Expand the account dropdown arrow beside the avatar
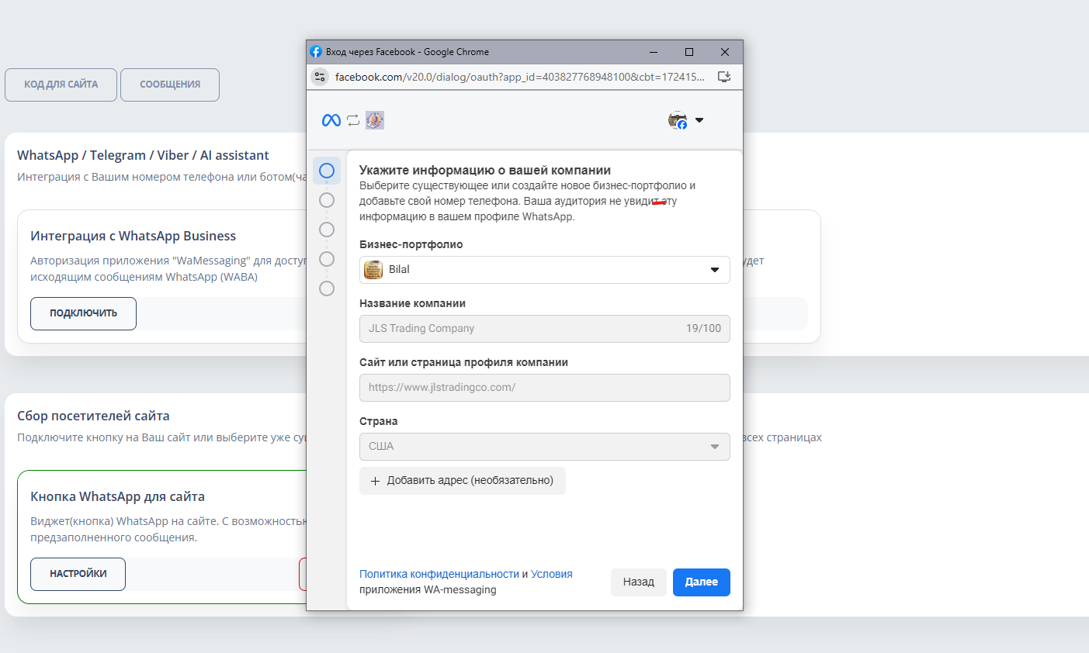The width and height of the screenshot is (1089, 653). tap(699, 120)
